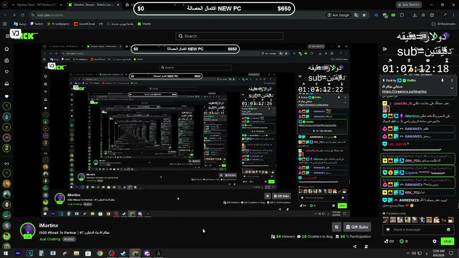Open Ask Gemini button
This screenshot has height=258, width=459.
coord(408,5)
